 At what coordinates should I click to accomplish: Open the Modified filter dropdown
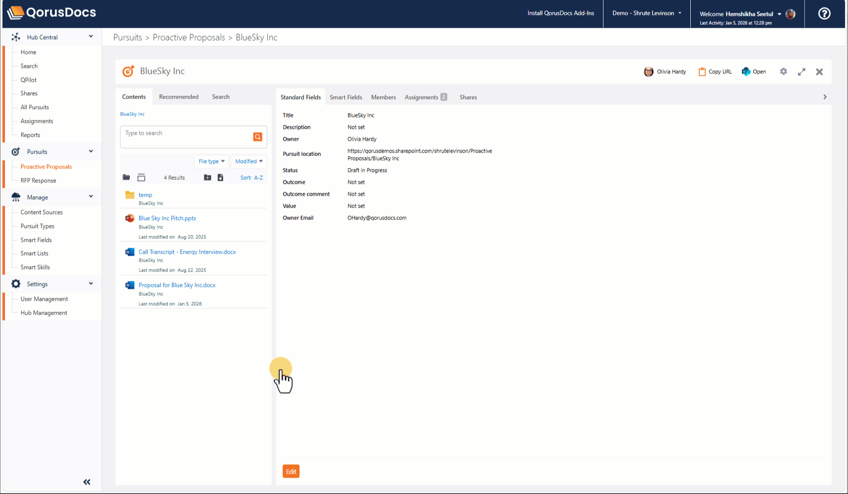(249, 162)
